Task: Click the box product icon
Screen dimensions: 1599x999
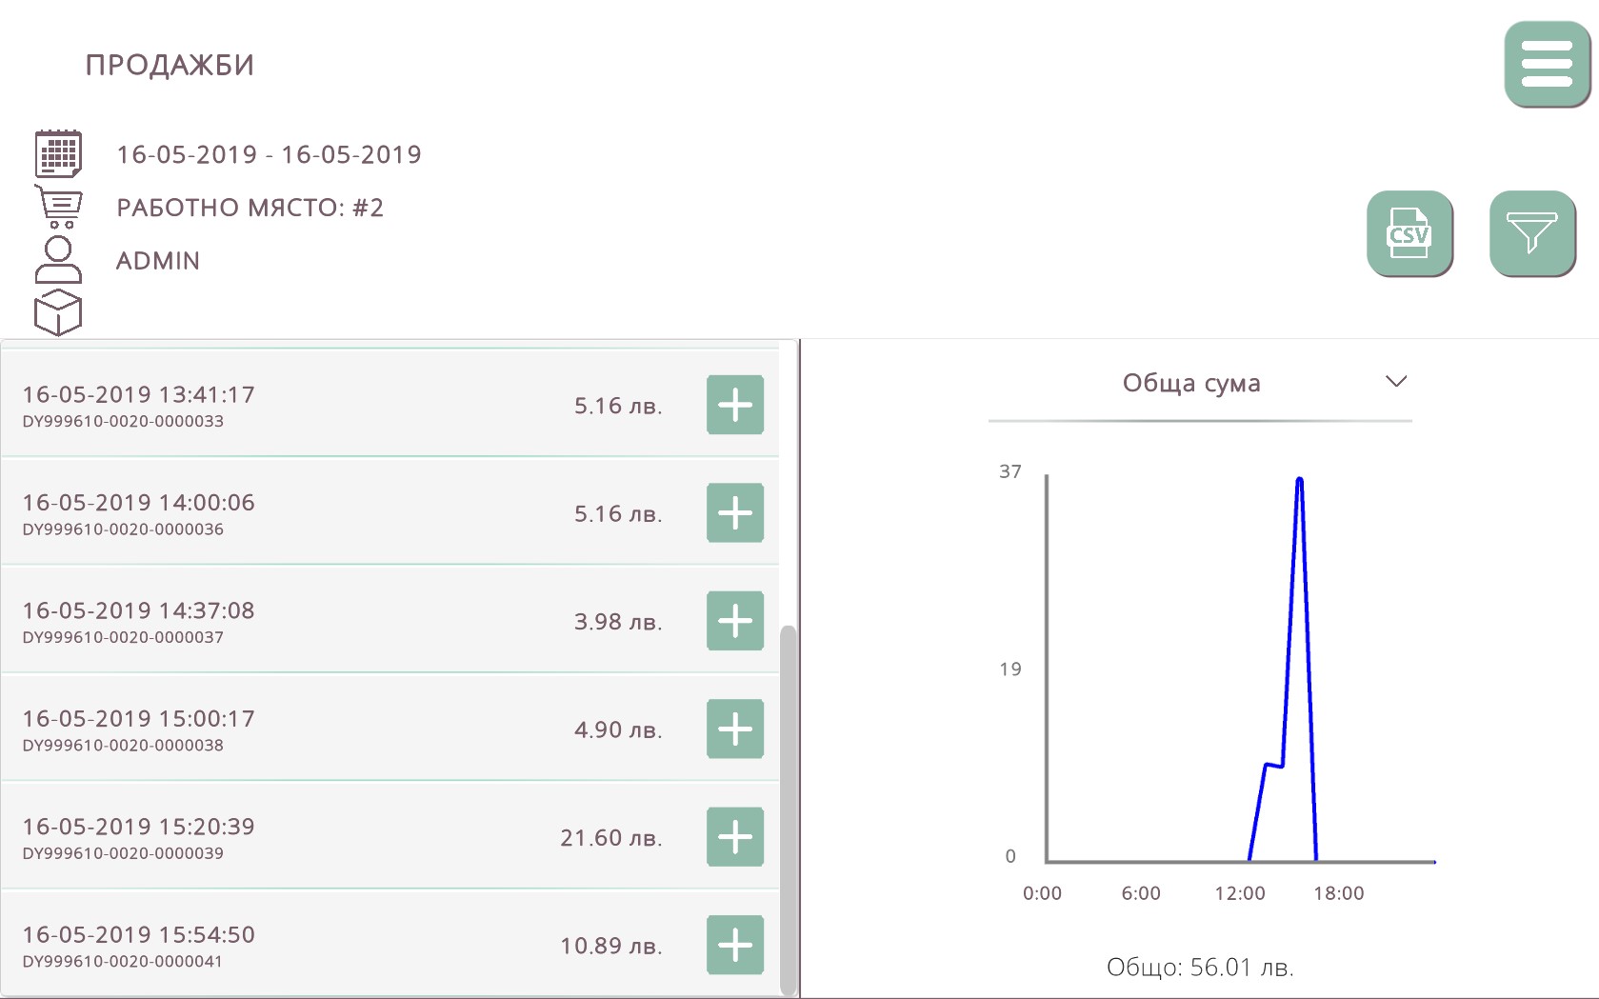Action: pos(58,313)
